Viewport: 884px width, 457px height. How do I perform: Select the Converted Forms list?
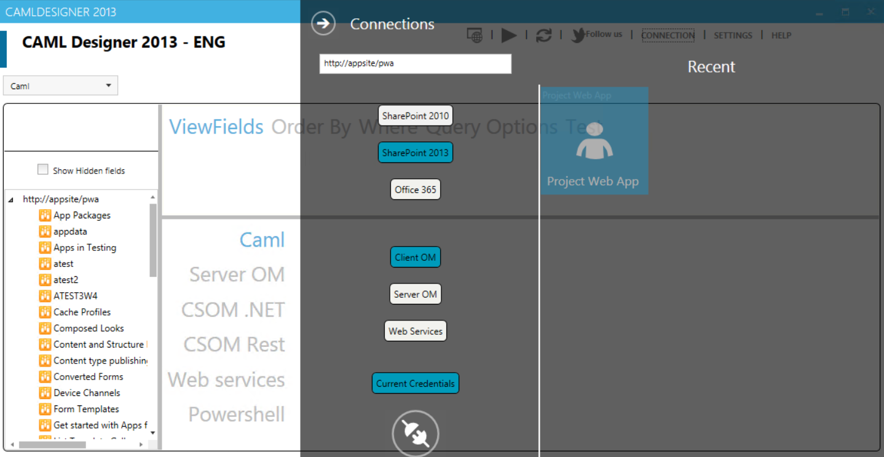point(89,376)
